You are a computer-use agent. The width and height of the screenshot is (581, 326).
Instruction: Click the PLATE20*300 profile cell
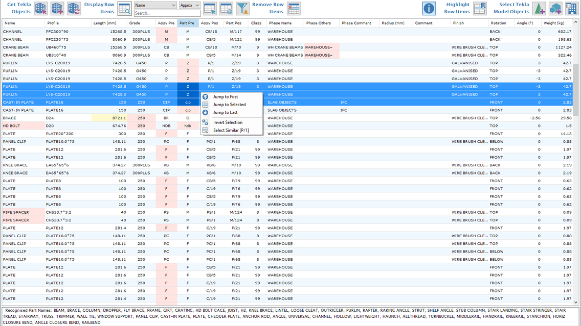68,134
